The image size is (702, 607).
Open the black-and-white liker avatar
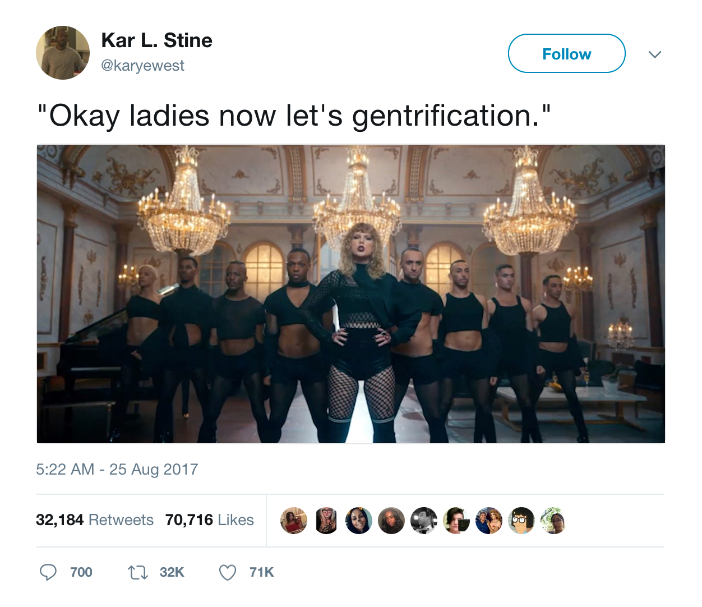pyautogui.click(x=424, y=521)
